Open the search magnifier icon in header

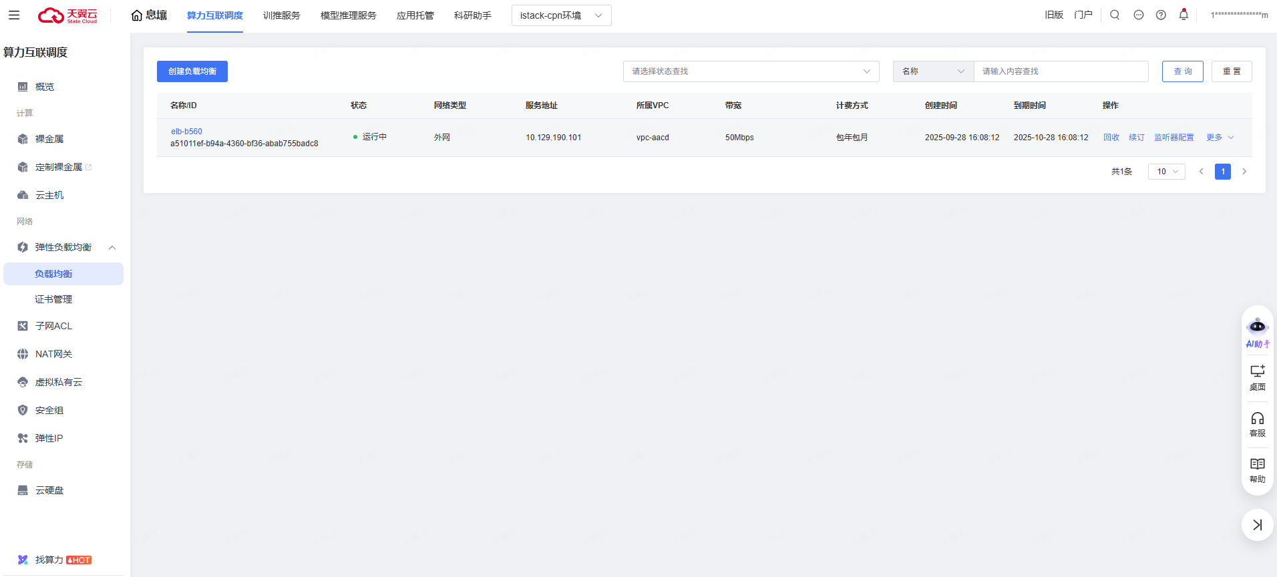point(1115,15)
